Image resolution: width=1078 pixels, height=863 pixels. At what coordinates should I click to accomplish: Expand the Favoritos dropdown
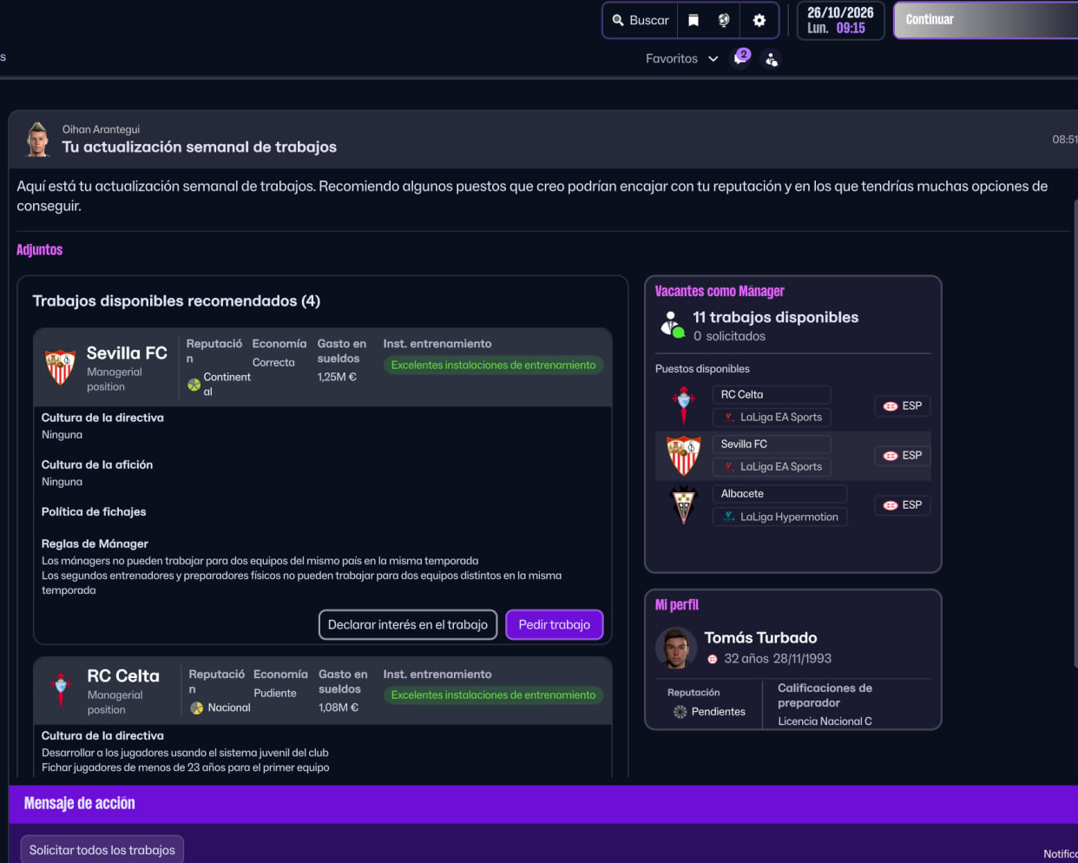(682, 58)
